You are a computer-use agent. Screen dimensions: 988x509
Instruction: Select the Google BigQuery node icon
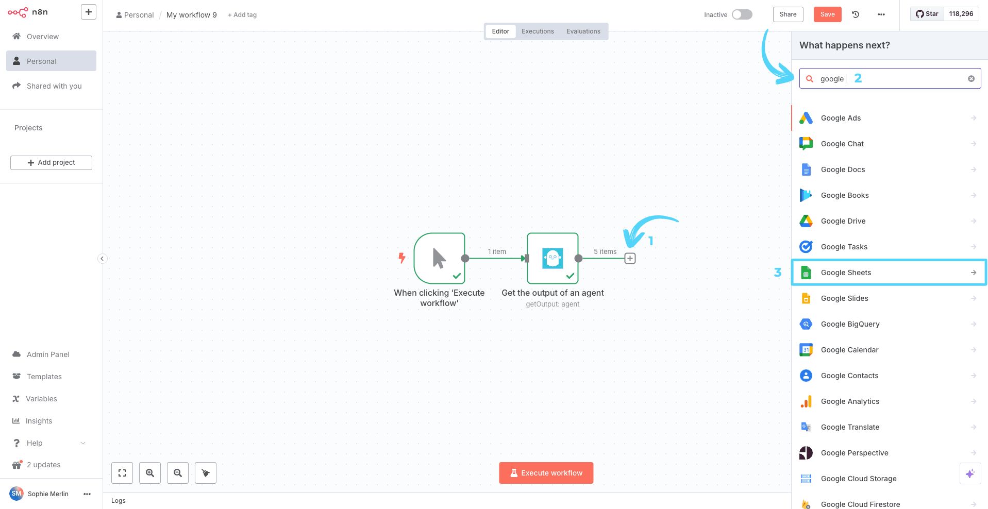click(x=806, y=324)
